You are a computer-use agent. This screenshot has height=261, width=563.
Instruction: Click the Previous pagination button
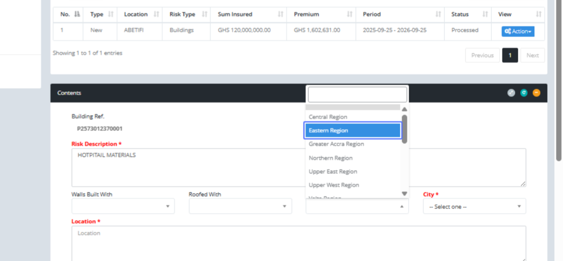(x=482, y=55)
